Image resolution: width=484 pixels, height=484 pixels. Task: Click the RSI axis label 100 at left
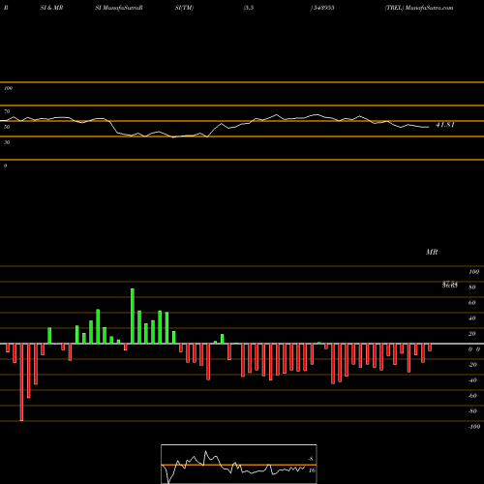point(8,88)
